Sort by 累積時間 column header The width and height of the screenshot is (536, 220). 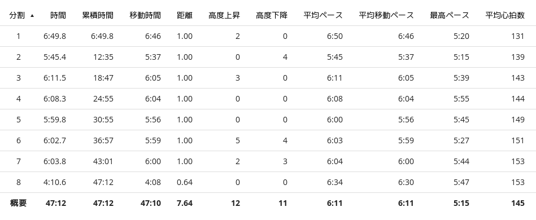tap(98, 15)
